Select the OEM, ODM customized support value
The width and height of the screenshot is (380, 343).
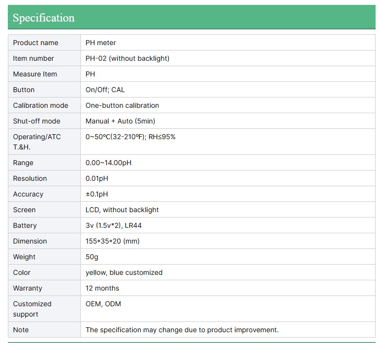pos(103,304)
